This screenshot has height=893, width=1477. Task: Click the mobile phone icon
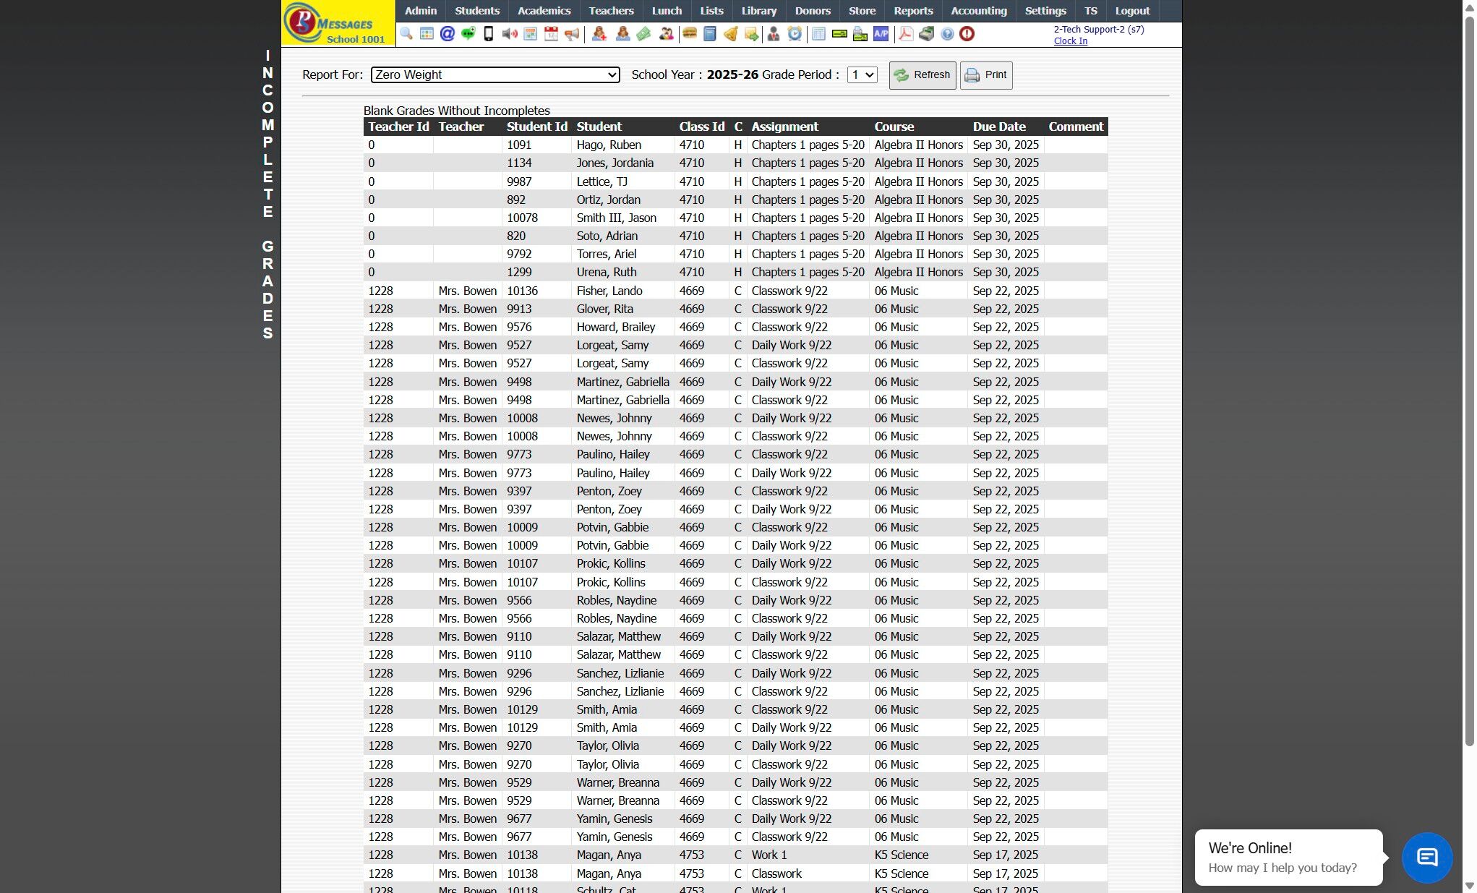pos(489,34)
